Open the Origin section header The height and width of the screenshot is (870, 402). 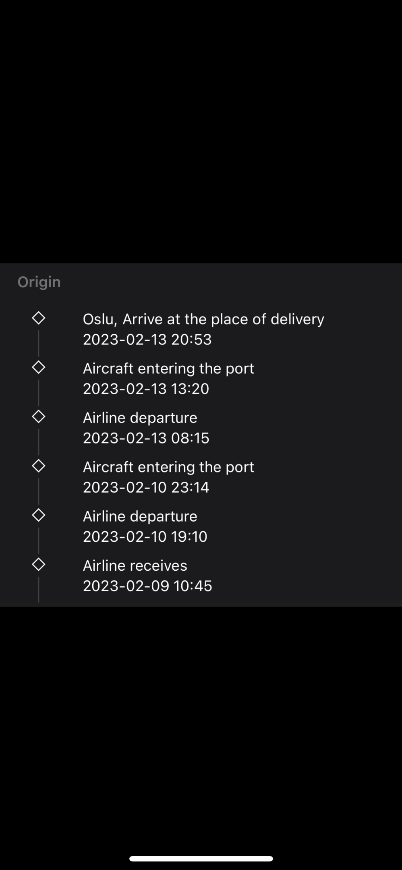click(39, 282)
